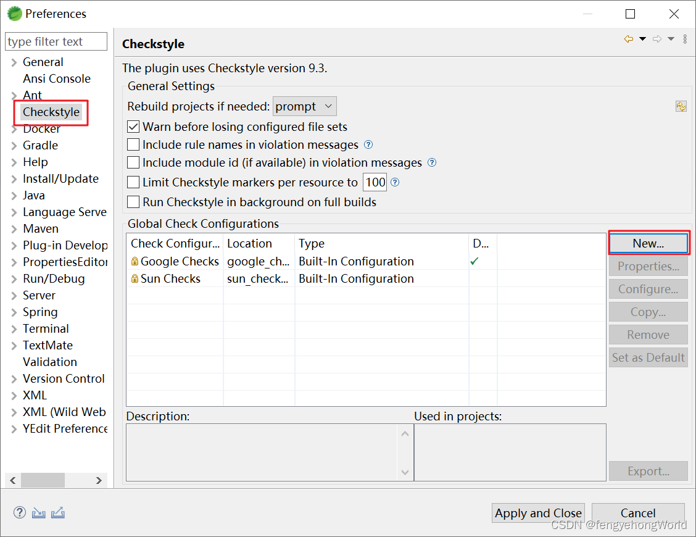Screen dimensions: 696x537
Task: Click the Copy... button
Action: pos(648,312)
